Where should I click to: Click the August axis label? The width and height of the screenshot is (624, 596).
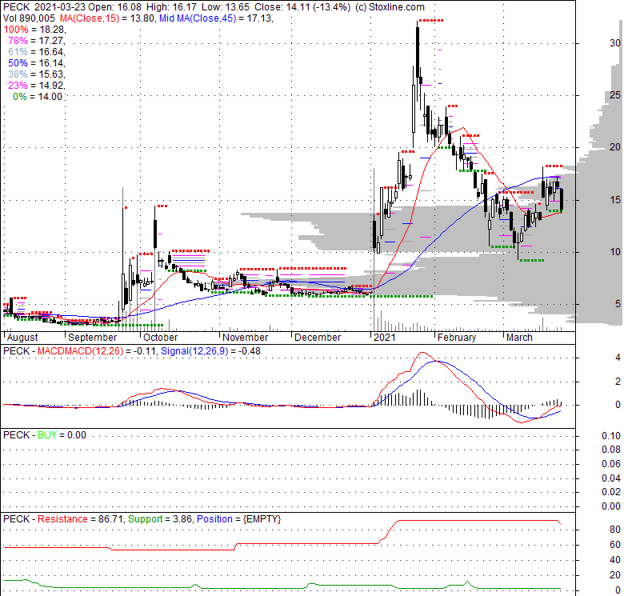click(x=22, y=338)
